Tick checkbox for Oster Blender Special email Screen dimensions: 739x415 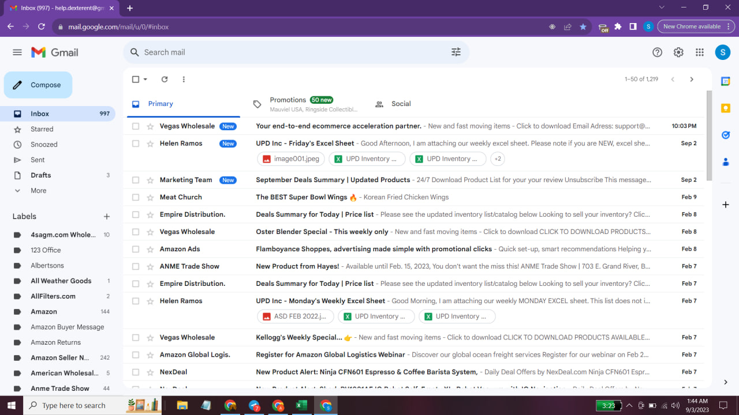[136, 232]
